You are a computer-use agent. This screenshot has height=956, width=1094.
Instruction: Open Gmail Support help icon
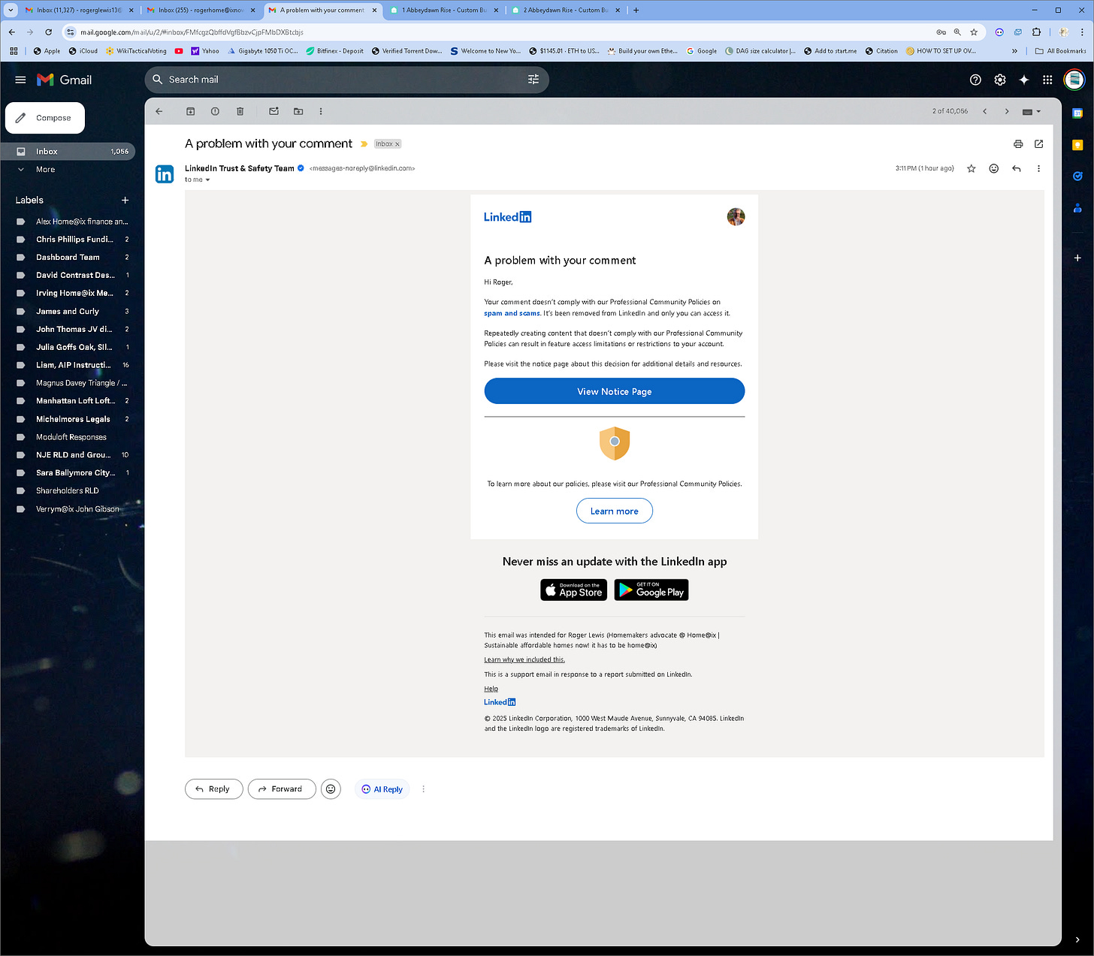click(975, 80)
